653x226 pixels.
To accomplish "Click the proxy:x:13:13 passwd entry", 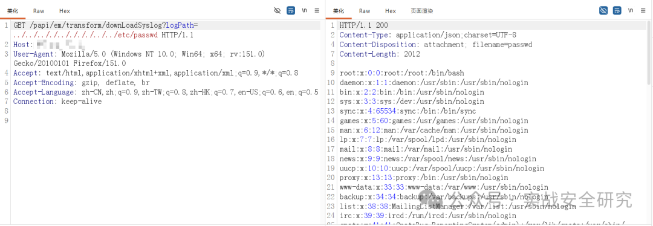I will click(x=424, y=178).
